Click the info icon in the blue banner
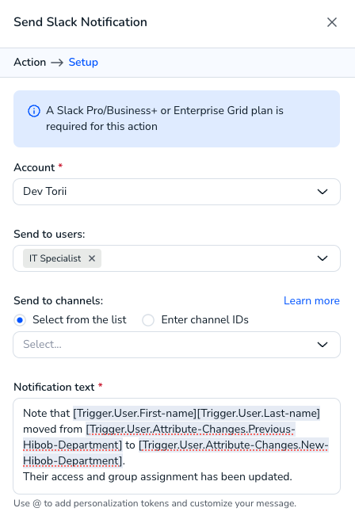This screenshot has height=527, width=355. pyautogui.click(x=33, y=111)
